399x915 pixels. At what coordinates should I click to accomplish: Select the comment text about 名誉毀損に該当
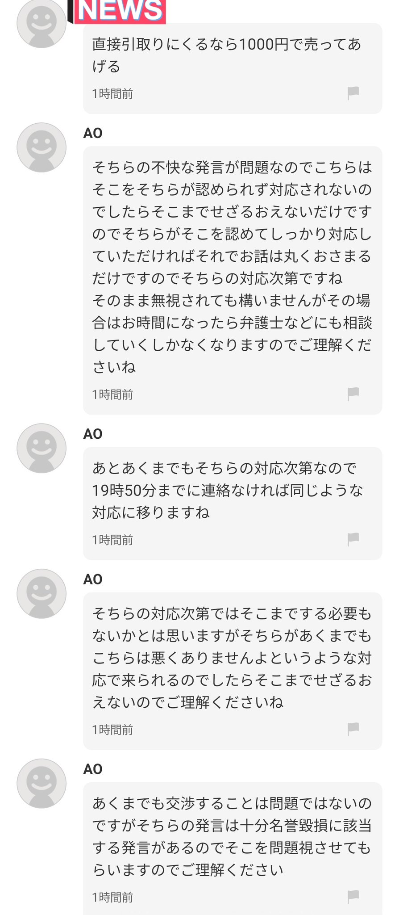point(232,836)
